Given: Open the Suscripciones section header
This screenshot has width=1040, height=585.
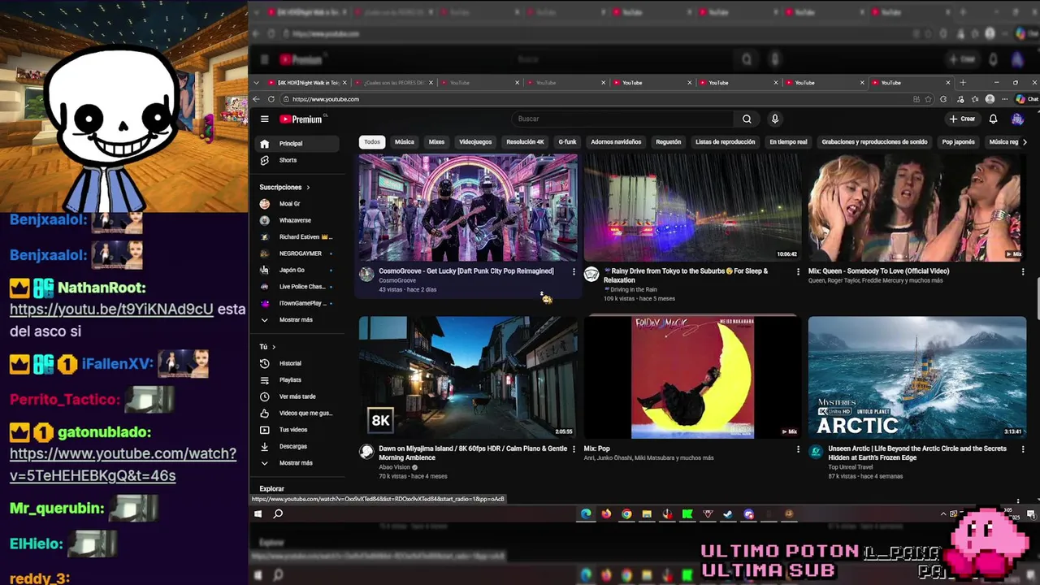Looking at the screenshot, I should click(x=284, y=187).
